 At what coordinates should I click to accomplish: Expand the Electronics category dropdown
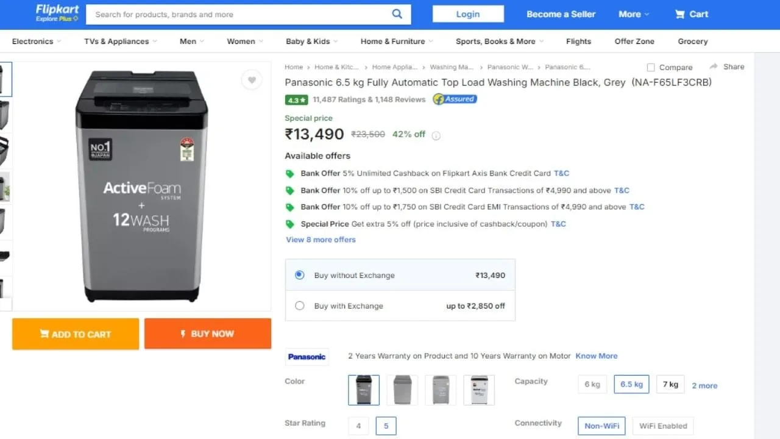[x=37, y=41]
